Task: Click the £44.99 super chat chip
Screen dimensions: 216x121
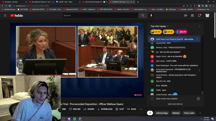Action: click(x=182, y=32)
